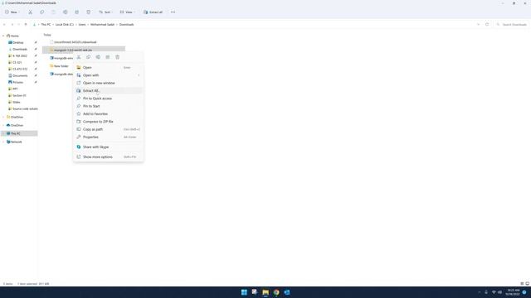Expand the Open with submenu arrow
This screenshot has height=298, width=531.
(139, 75)
